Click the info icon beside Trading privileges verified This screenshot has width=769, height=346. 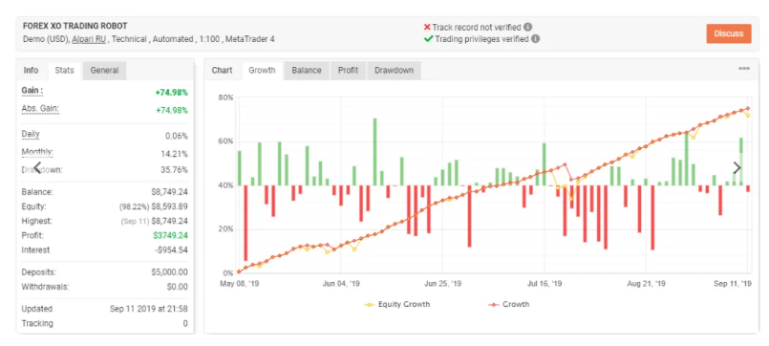[x=536, y=39]
